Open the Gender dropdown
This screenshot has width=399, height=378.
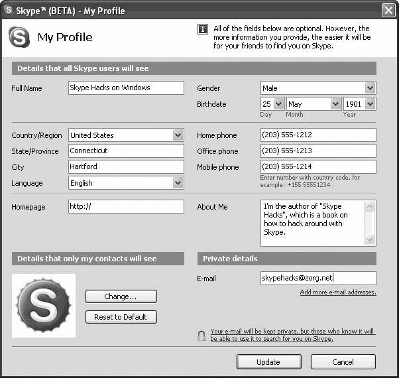(x=370, y=88)
